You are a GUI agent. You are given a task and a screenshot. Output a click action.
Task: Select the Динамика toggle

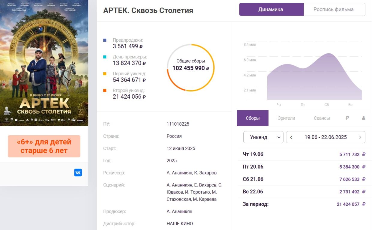(x=271, y=10)
